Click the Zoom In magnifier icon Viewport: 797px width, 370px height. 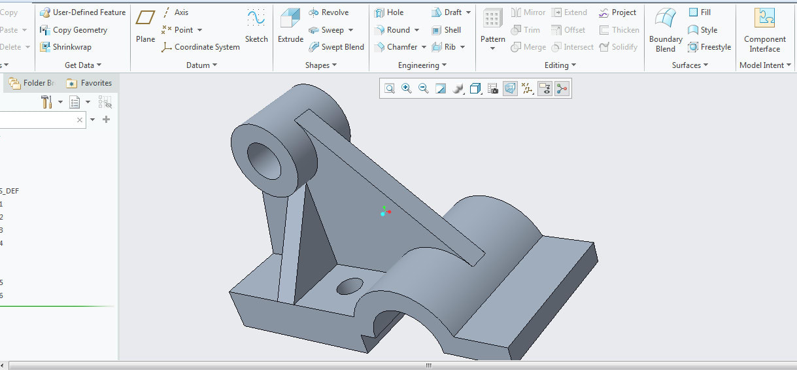[407, 89]
